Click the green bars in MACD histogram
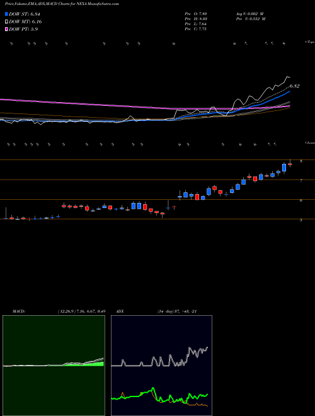The width and height of the screenshot is (315, 416). click(x=84, y=364)
